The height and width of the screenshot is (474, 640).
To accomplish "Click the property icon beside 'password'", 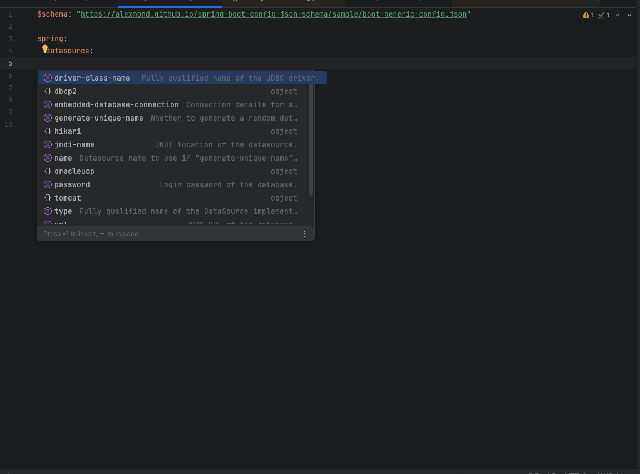I will pyautogui.click(x=48, y=184).
